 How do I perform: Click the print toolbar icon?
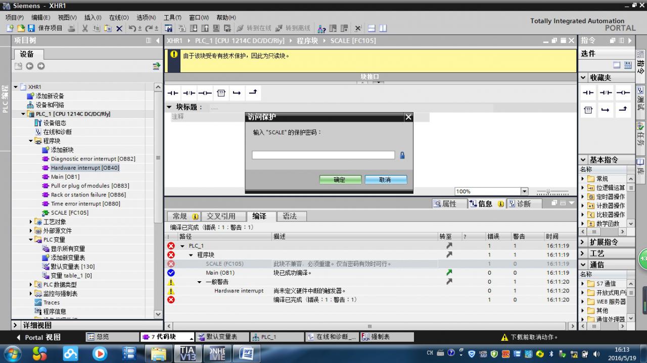[72, 29]
